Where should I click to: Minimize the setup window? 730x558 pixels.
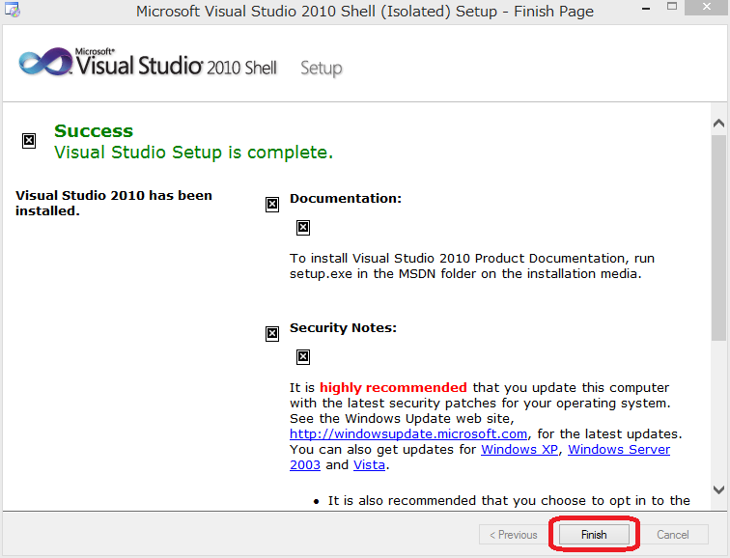pyautogui.click(x=646, y=9)
